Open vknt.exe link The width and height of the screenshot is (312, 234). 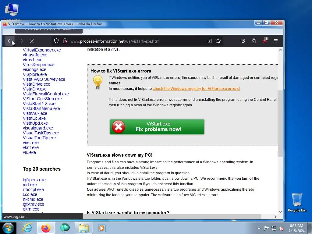tap(31, 148)
